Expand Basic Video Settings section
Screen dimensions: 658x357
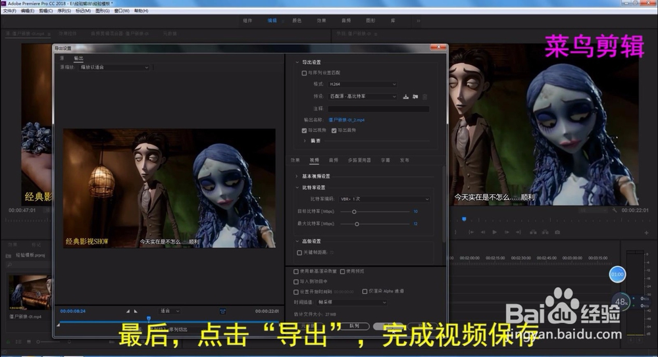tap(297, 176)
